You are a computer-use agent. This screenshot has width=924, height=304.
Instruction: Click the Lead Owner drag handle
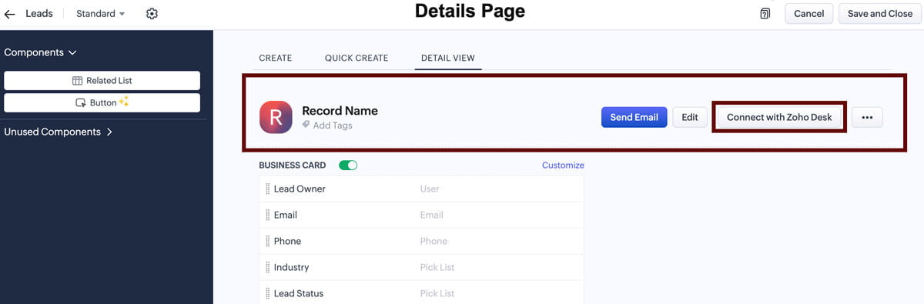(267, 189)
